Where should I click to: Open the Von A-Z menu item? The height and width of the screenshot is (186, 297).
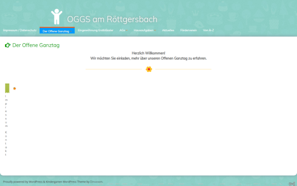tap(208, 30)
